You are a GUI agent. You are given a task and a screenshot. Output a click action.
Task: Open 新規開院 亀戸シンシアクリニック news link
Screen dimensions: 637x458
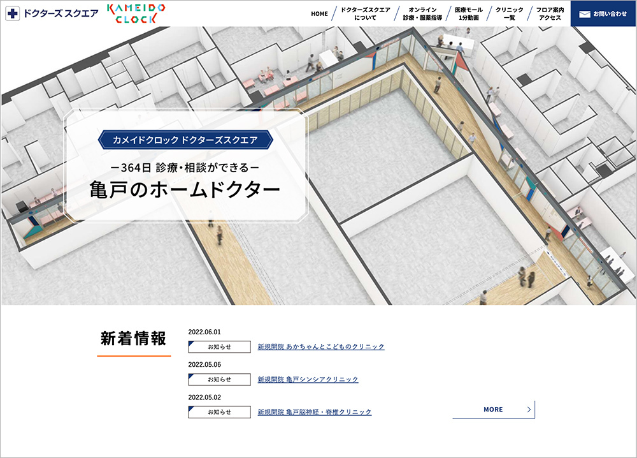[x=308, y=380]
